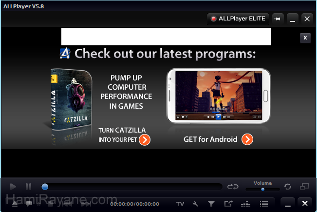Open the filter funnel icon
This screenshot has width=317, height=212.
coord(211,204)
